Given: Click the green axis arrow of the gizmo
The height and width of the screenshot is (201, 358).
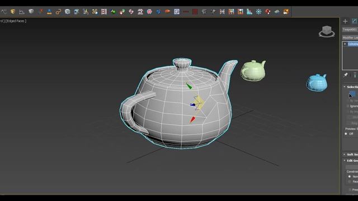Looking at the screenshot, I should pos(189,85).
